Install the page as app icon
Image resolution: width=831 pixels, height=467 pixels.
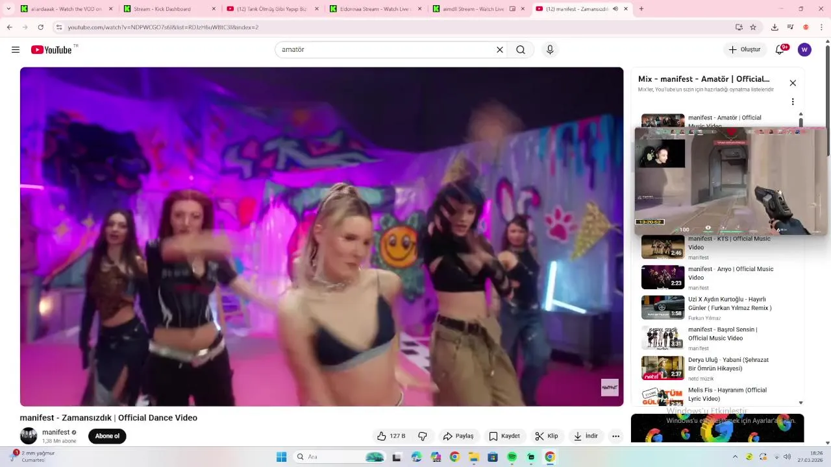[x=739, y=27]
